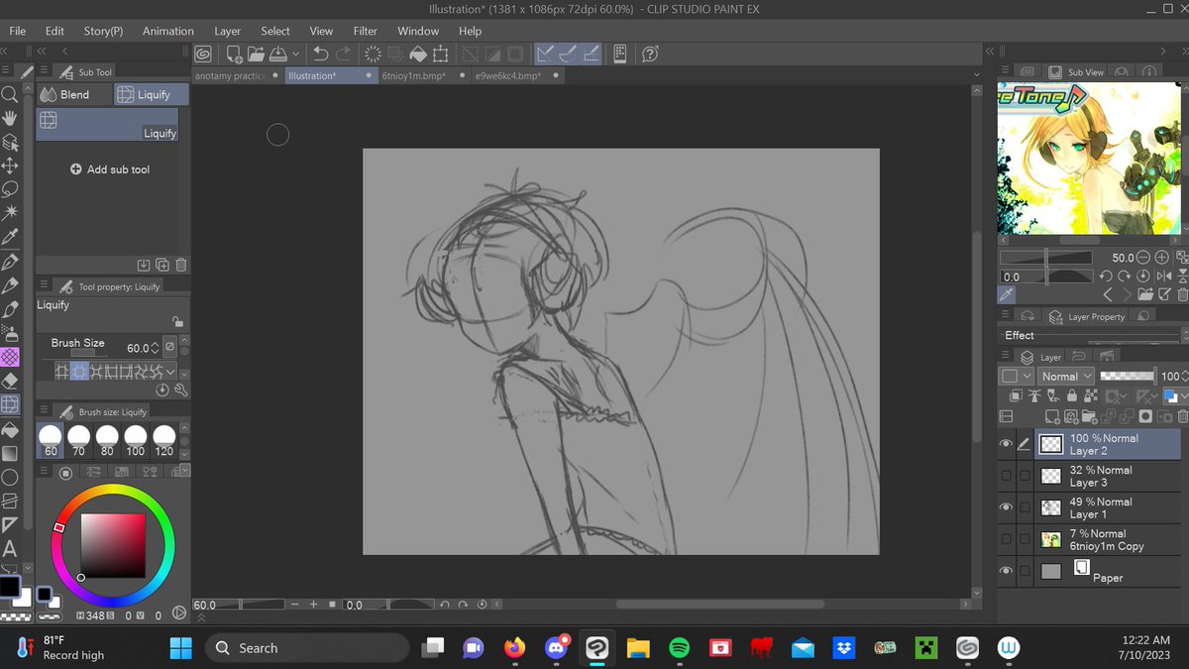1189x669 pixels.
Task: Click the layer opacity slider
Action: pyautogui.click(x=1129, y=377)
